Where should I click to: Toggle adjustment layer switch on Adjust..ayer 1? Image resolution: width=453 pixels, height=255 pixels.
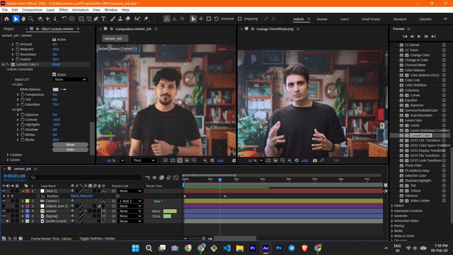pos(98,206)
